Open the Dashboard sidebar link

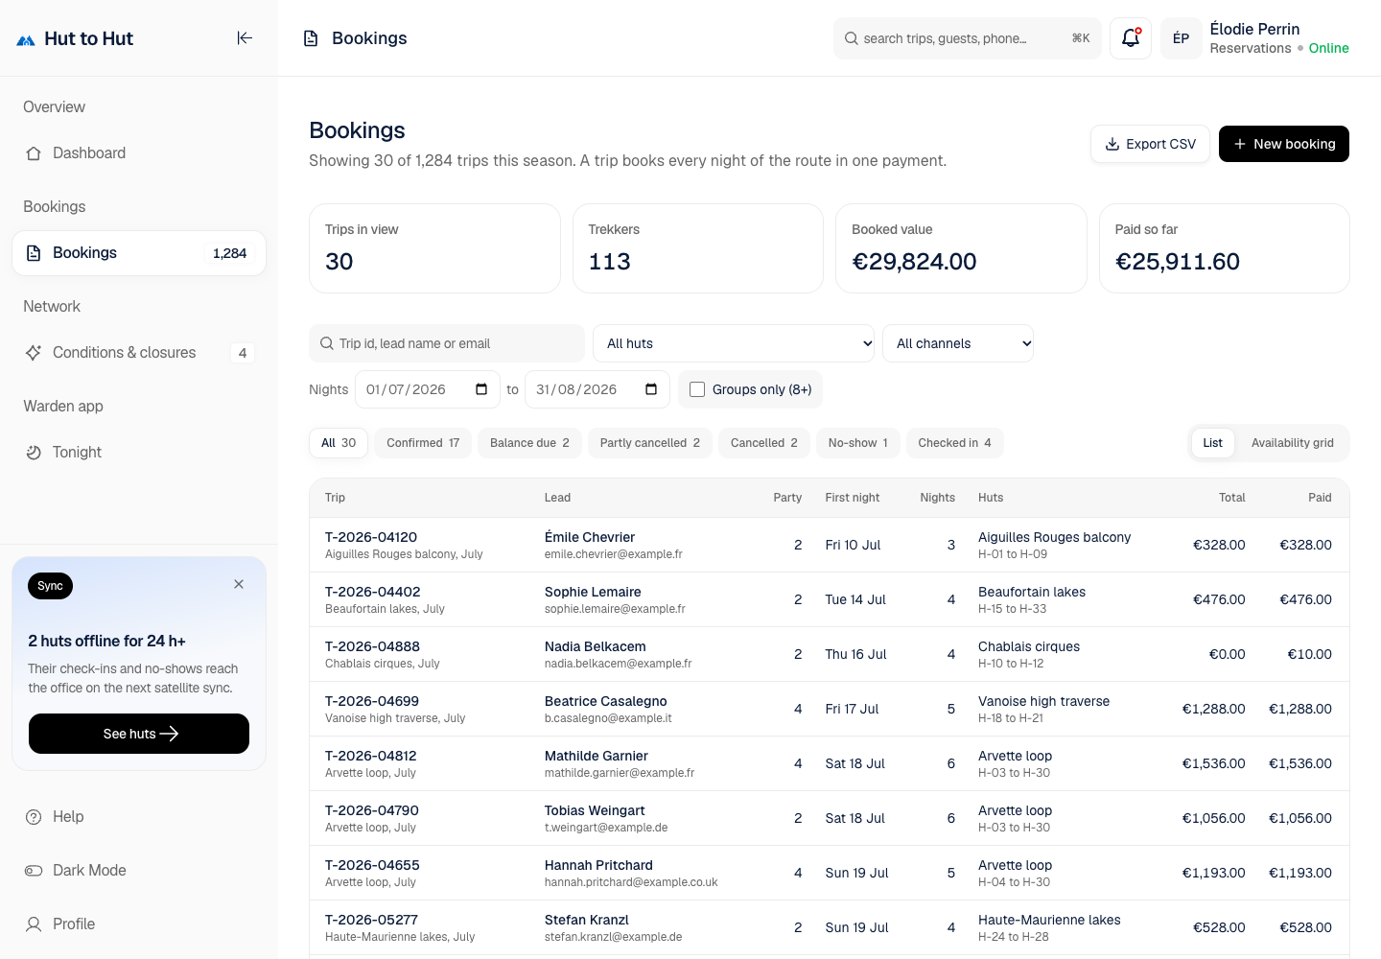click(x=139, y=153)
